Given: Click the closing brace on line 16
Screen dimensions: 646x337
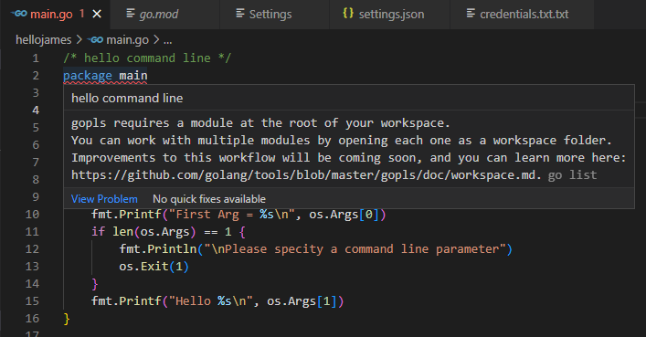Looking at the screenshot, I should [x=67, y=319].
